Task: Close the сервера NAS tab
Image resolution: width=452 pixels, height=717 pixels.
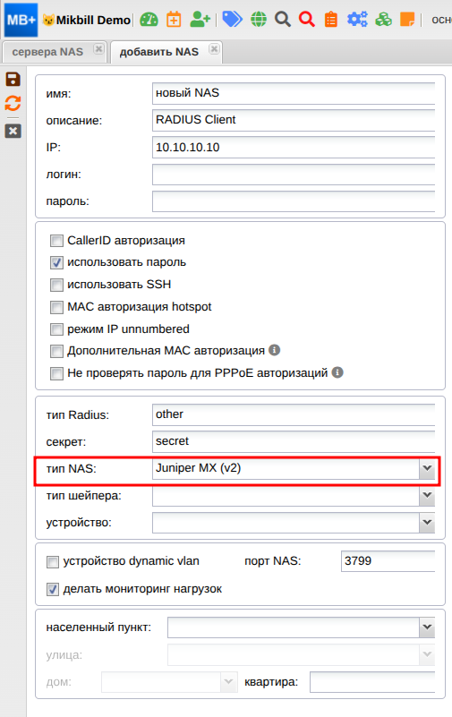Action: click(x=98, y=49)
